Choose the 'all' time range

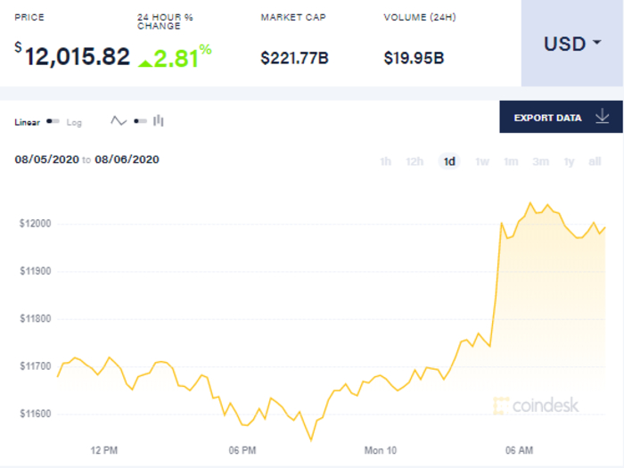point(595,161)
